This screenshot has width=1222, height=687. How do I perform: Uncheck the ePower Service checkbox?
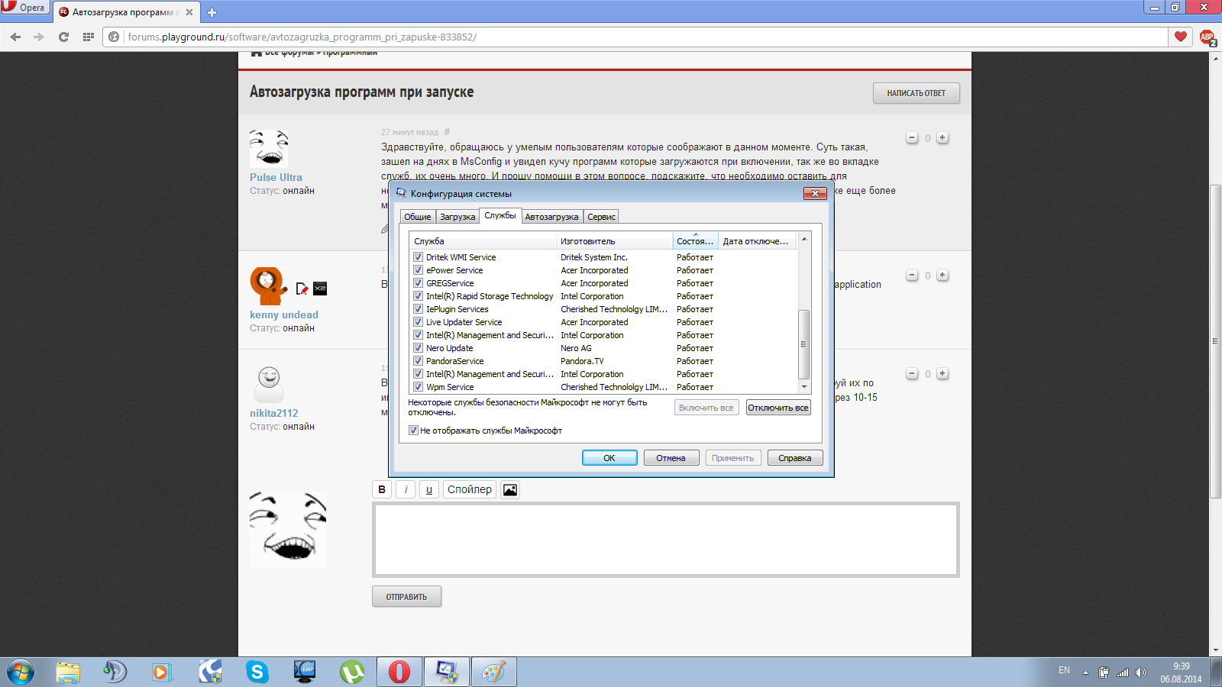coord(418,270)
